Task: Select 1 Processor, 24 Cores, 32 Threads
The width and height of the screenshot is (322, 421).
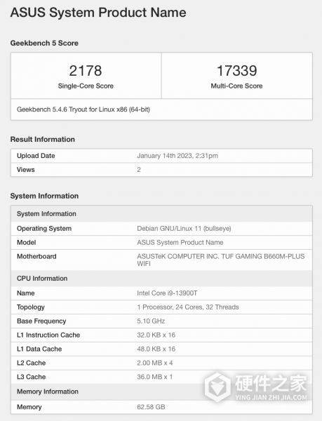Action: coord(188,307)
